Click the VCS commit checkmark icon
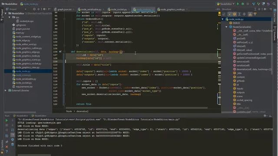Viewport: 278px width, 156px height. click(258, 4)
